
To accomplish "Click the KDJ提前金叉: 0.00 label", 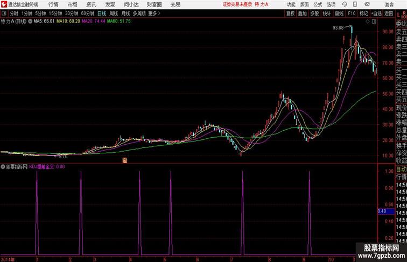I will [47, 167].
